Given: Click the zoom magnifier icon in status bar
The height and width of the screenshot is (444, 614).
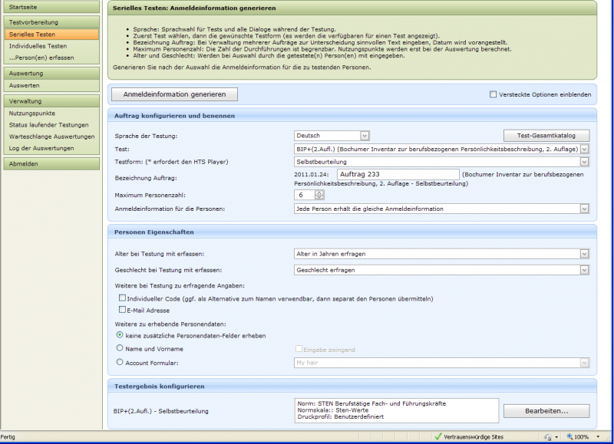Looking at the screenshot, I should click(569, 436).
